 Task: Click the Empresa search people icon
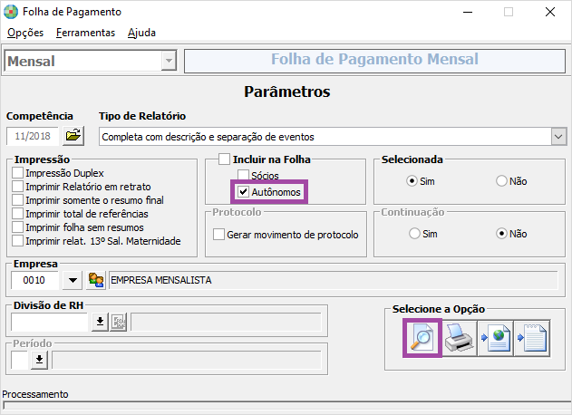tap(96, 280)
